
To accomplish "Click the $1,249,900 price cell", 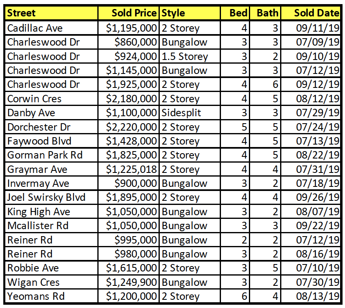I will click(129, 282).
